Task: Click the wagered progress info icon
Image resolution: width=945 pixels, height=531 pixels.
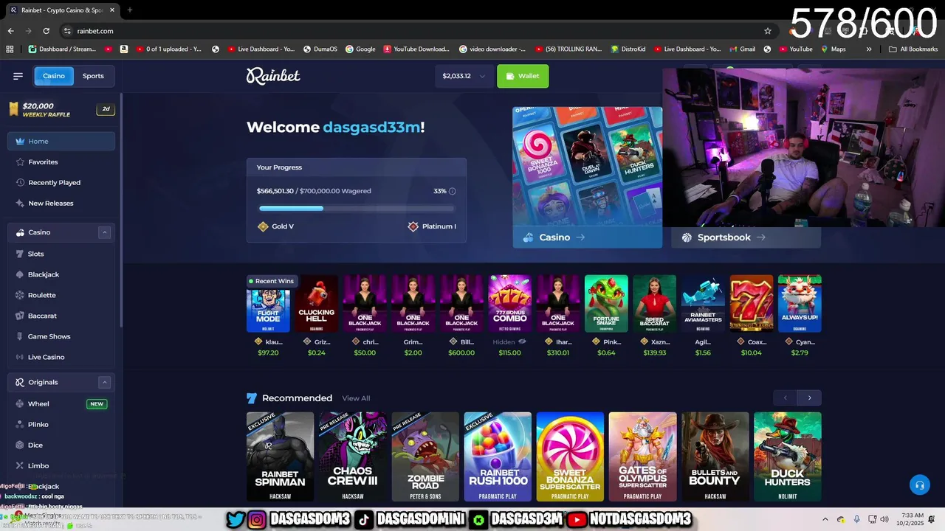Action: [x=453, y=191]
